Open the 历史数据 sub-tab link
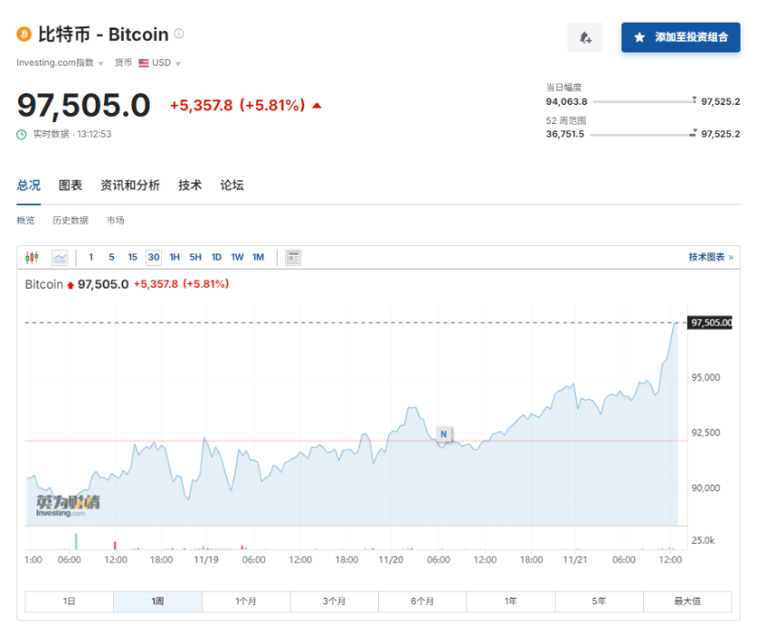This screenshot has width=757, height=626. click(70, 221)
